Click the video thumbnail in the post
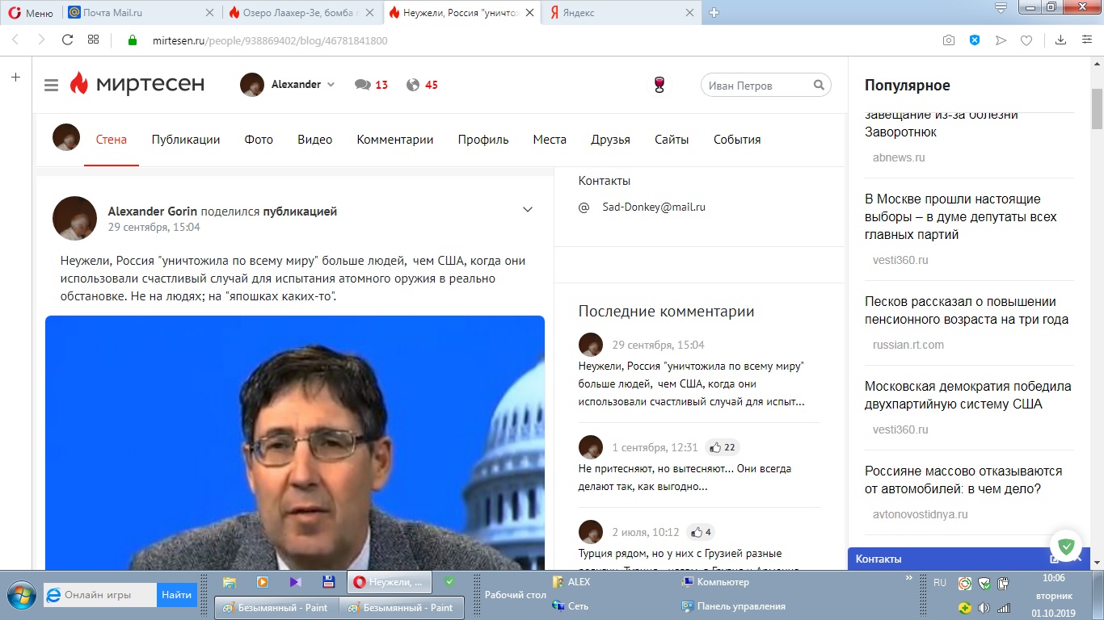 pos(295,442)
